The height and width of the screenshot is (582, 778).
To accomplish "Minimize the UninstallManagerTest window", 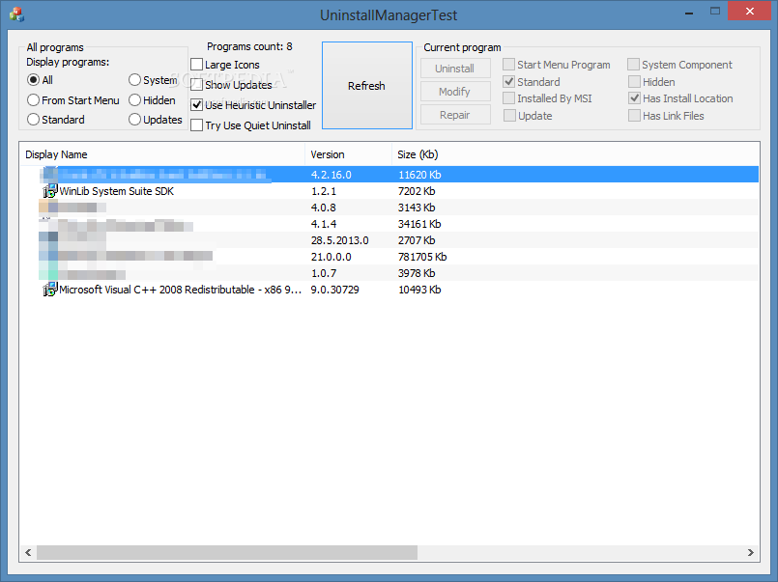I will pyautogui.click(x=689, y=13).
